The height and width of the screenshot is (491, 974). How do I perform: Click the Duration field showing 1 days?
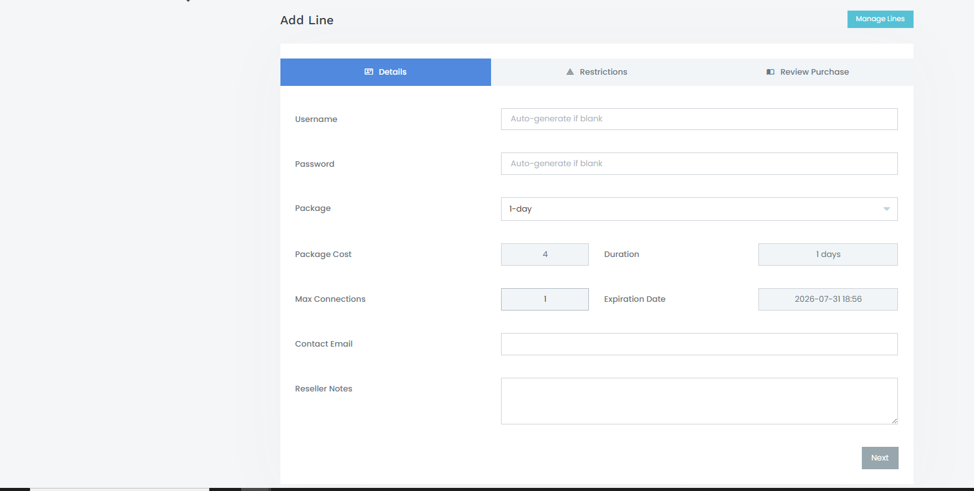pyautogui.click(x=828, y=255)
